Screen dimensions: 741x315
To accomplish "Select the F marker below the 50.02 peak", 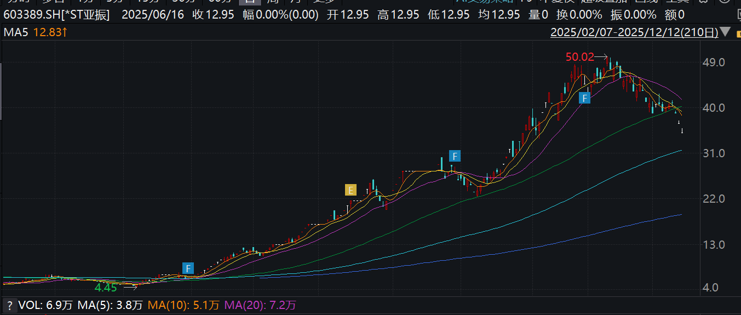I will point(585,99).
